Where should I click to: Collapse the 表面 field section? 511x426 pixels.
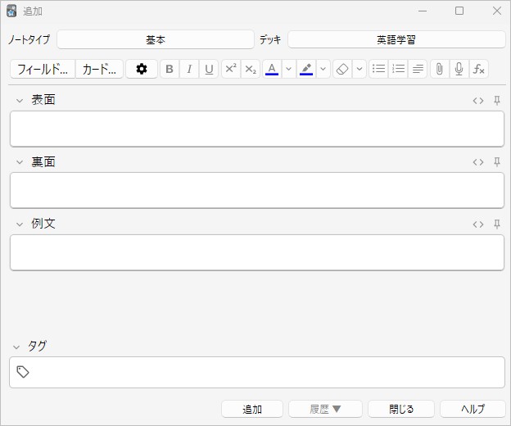20,101
